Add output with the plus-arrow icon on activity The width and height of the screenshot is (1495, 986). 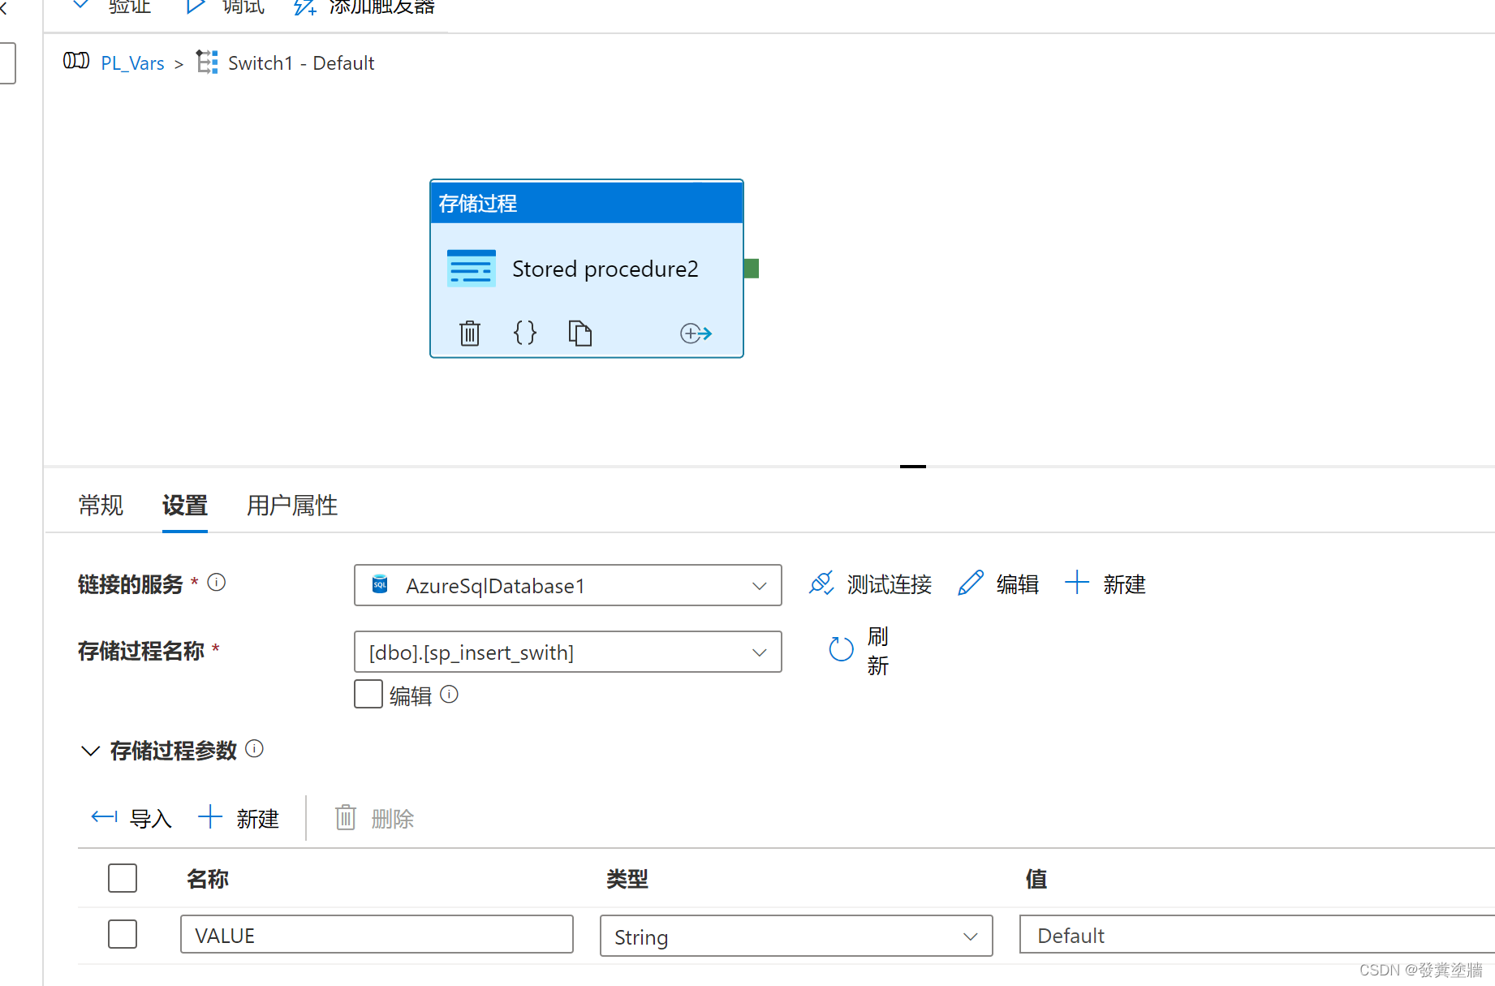click(x=696, y=333)
